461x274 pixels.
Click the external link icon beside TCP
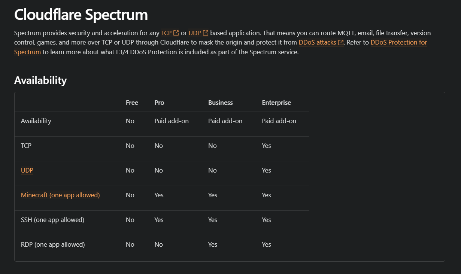coord(176,33)
